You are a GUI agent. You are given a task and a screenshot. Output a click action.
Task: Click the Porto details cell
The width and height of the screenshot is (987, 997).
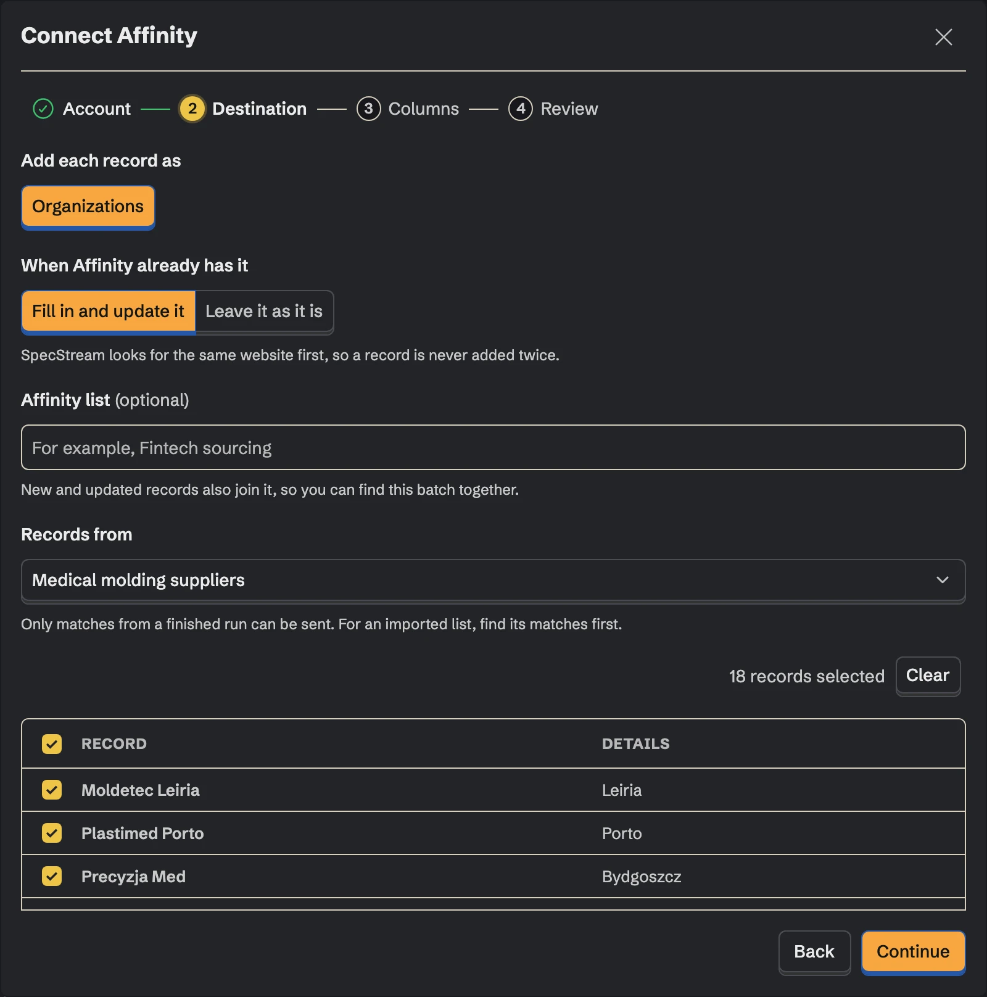622,834
